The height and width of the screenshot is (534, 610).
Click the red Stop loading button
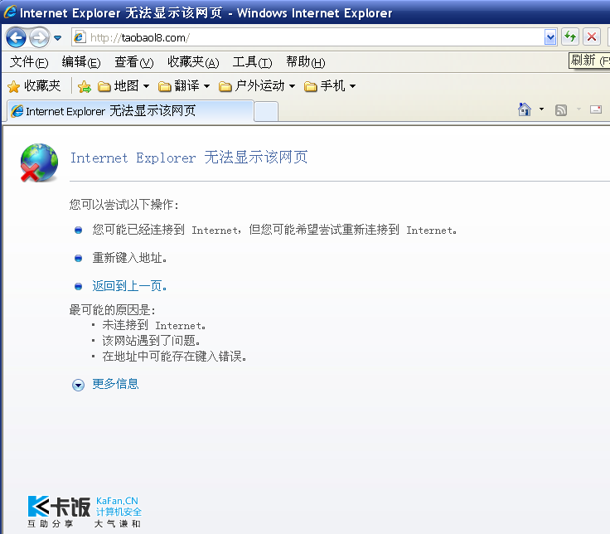592,37
